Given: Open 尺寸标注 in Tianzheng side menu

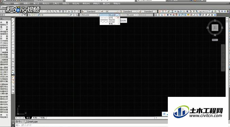Looking at the screenshot, I should click(x=4, y=43).
